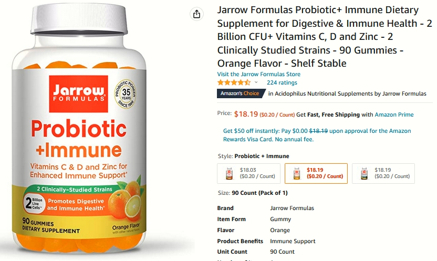This screenshot has height=261, width=437.
Task: Choose the third style option at $18.19
Action: pyautogui.click(x=383, y=173)
